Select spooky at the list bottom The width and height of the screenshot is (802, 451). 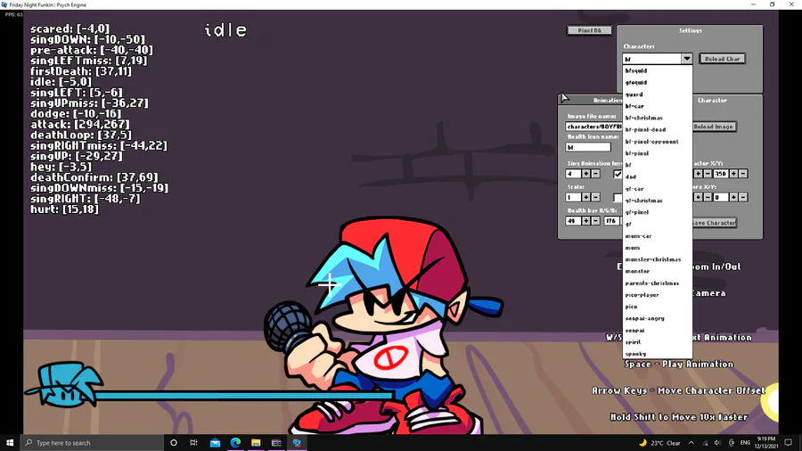(x=658, y=353)
